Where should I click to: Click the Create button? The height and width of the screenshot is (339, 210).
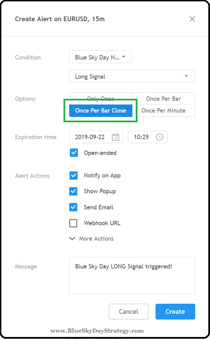[x=175, y=311]
